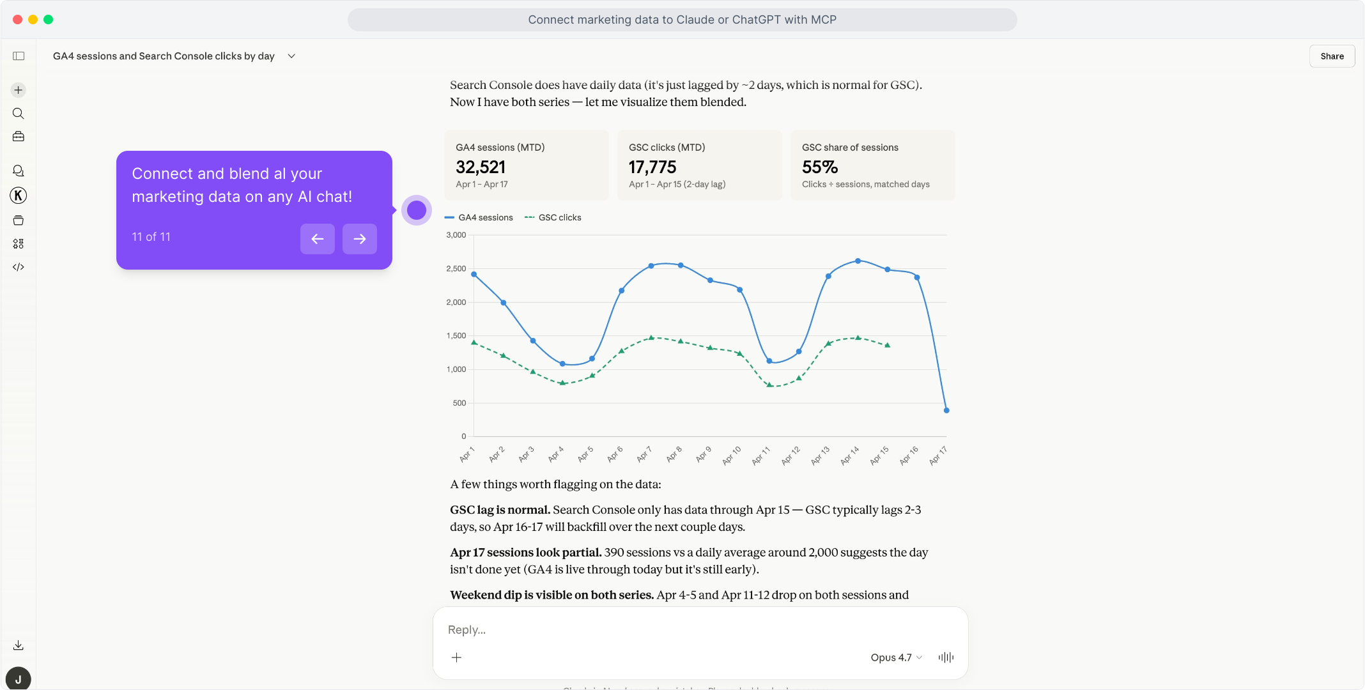Select the search icon in the sidebar

click(x=18, y=113)
